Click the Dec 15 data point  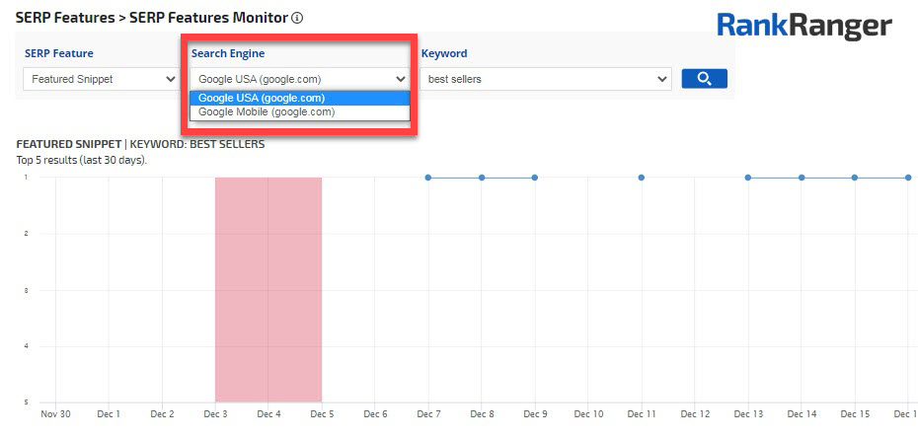855,178
